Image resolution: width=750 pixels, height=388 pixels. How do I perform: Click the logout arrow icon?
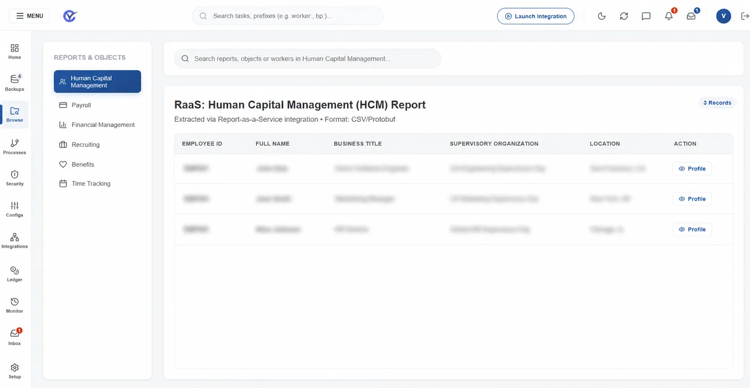point(745,16)
